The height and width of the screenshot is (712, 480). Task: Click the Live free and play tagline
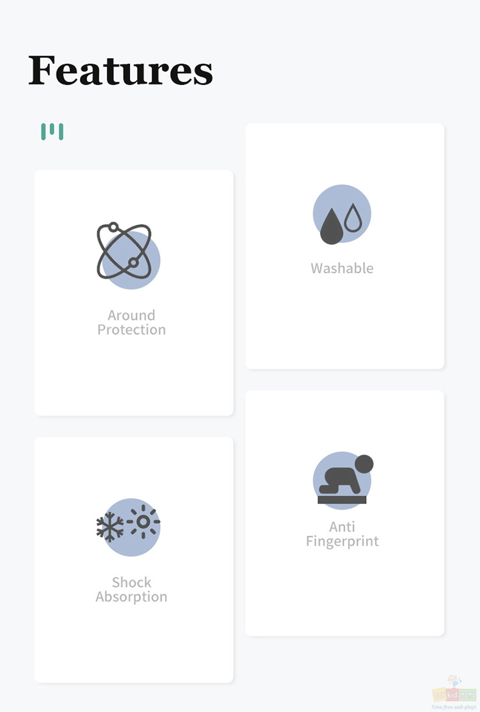[x=454, y=707]
